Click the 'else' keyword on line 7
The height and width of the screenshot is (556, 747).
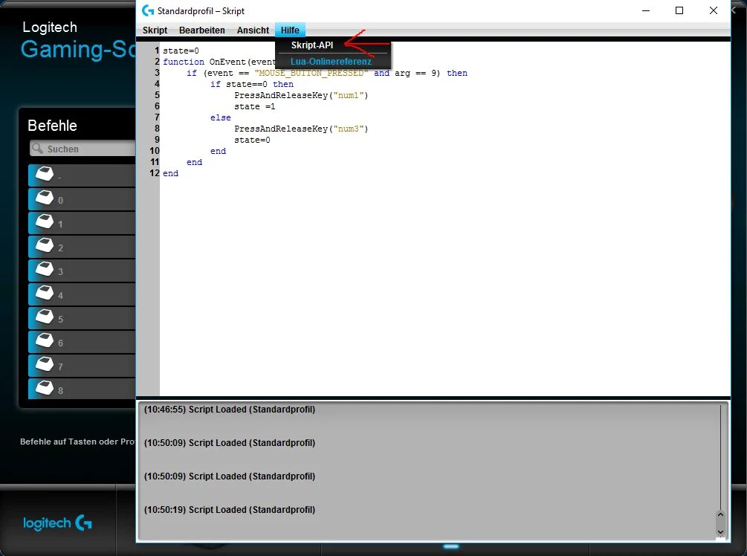pos(221,117)
